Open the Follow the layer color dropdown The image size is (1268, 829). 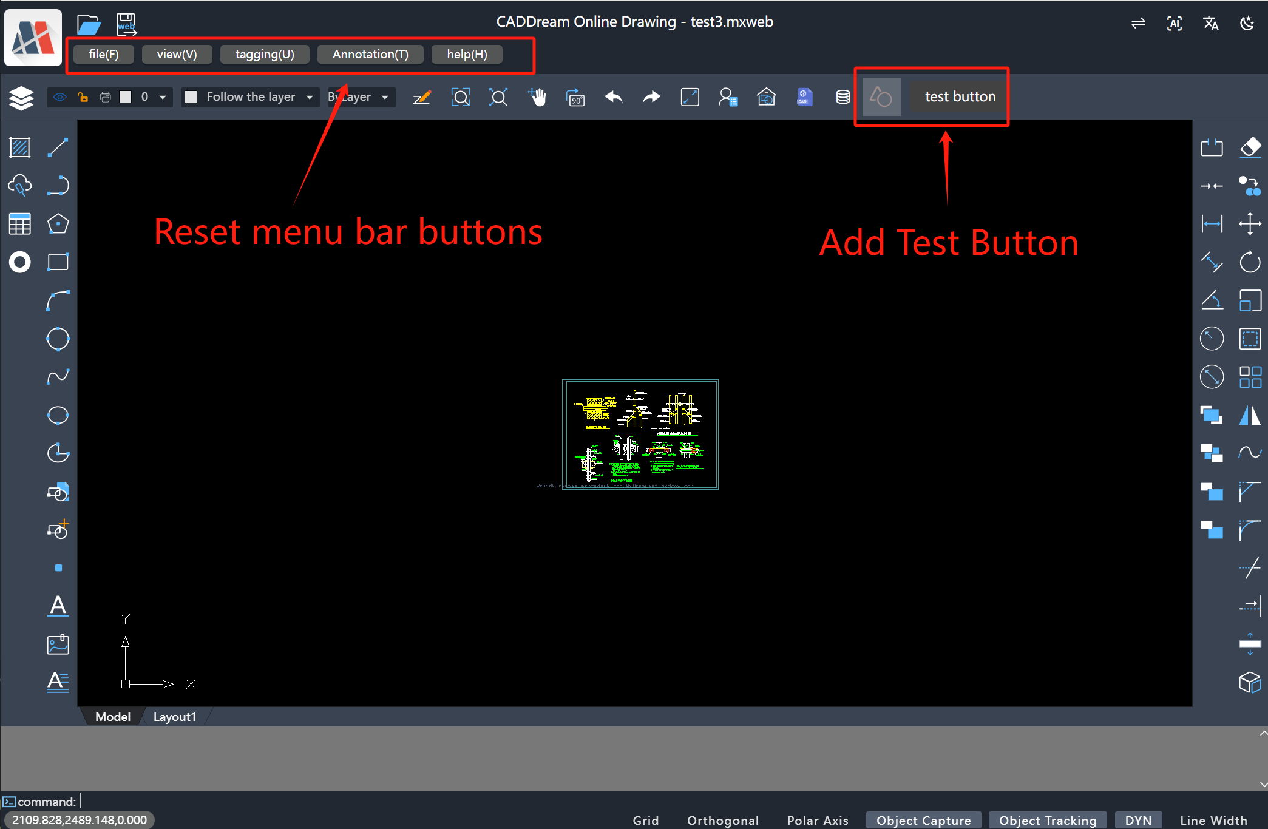click(310, 97)
